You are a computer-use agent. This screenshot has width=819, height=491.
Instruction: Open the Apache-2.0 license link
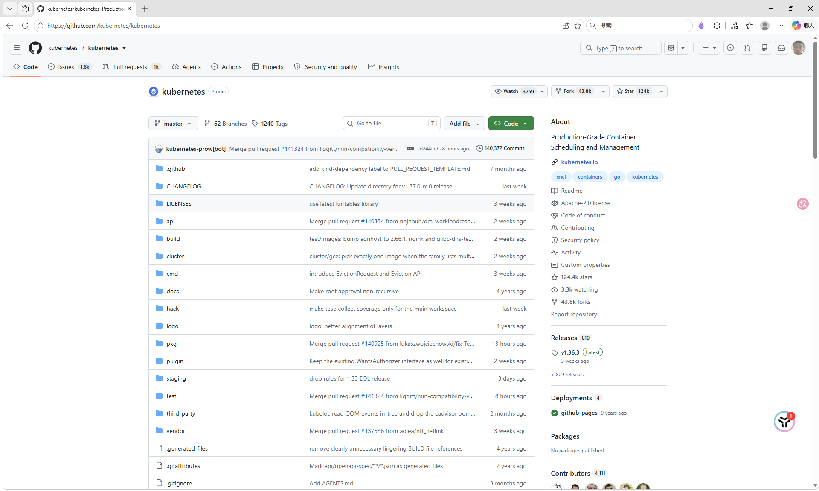pyautogui.click(x=585, y=203)
